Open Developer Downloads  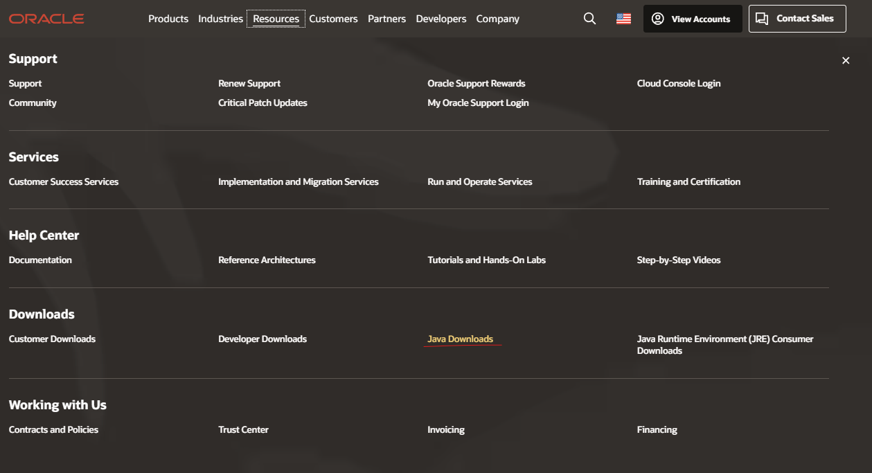pos(263,339)
